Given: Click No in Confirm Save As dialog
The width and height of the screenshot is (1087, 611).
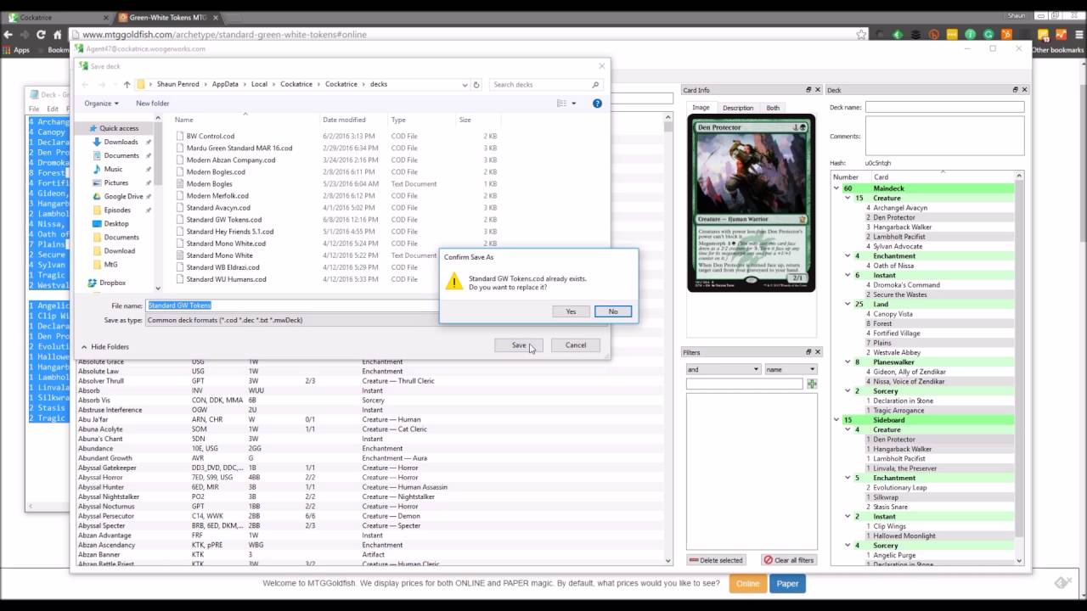Looking at the screenshot, I should coord(613,311).
